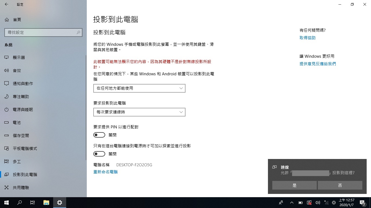This screenshot has height=208, width=371.
Task: Click the search magnifier in 尋找設定 box
Action: [x=78, y=32]
